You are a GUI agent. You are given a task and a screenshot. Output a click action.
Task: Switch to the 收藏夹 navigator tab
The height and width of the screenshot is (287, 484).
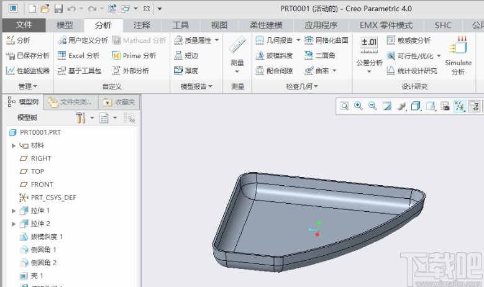point(119,102)
